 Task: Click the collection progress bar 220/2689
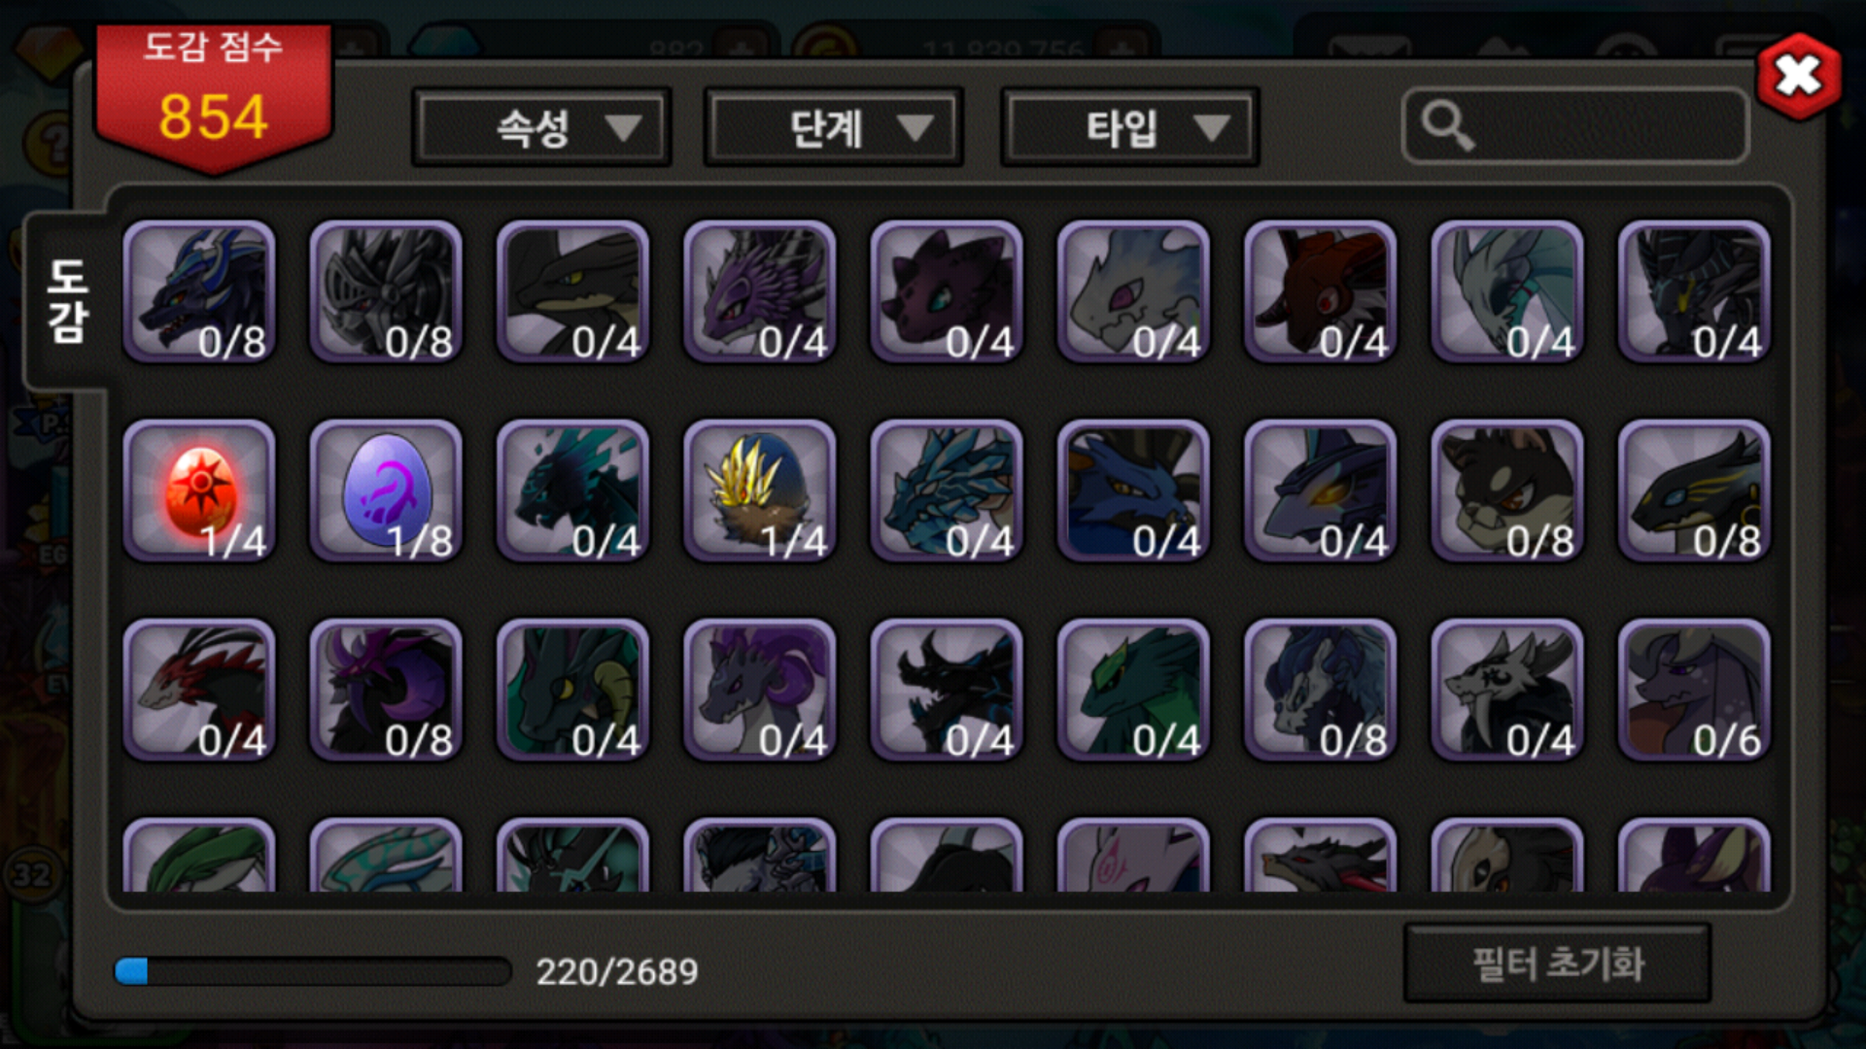coord(313,971)
